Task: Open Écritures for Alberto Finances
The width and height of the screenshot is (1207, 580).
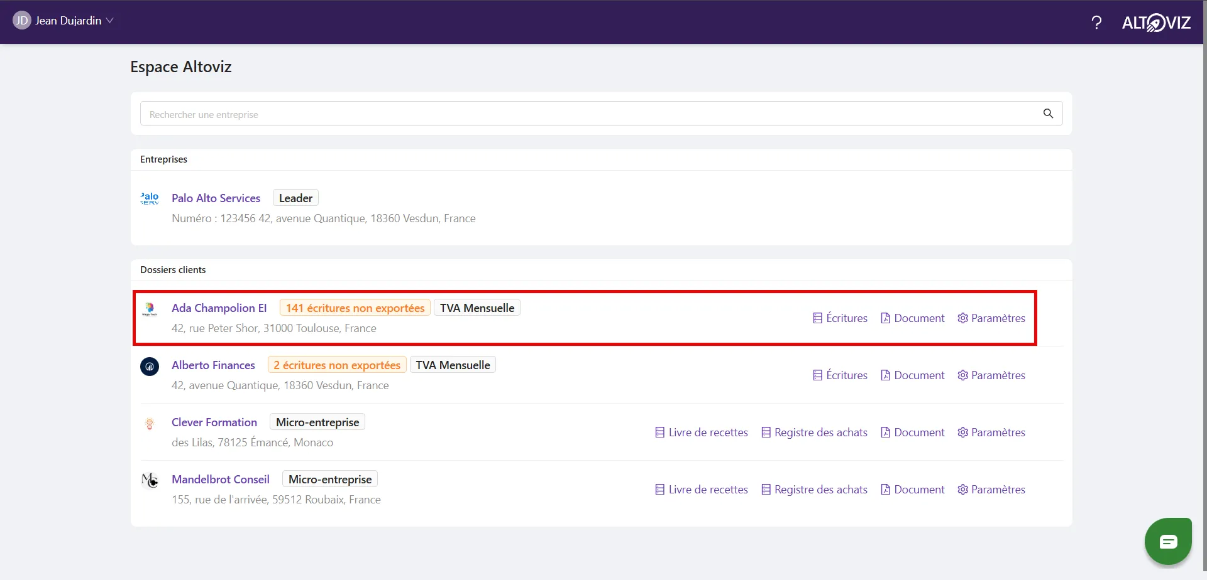Action: point(840,375)
